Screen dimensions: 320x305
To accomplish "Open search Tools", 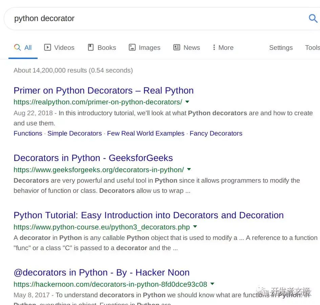I will click(x=312, y=47).
